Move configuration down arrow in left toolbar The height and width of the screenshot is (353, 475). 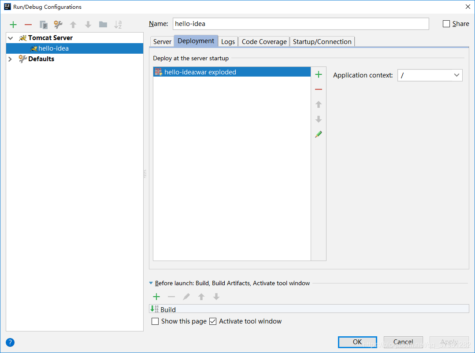(88, 25)
